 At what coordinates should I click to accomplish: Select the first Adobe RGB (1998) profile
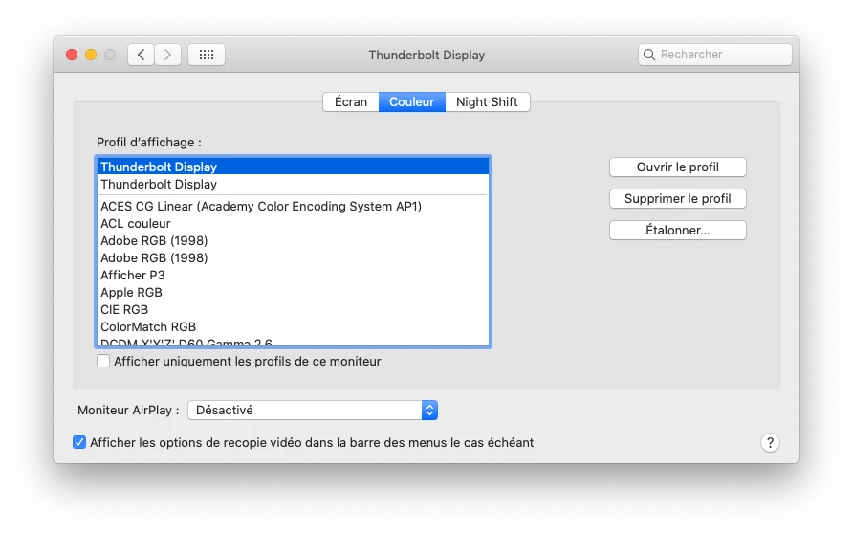(x=293, y=240)
